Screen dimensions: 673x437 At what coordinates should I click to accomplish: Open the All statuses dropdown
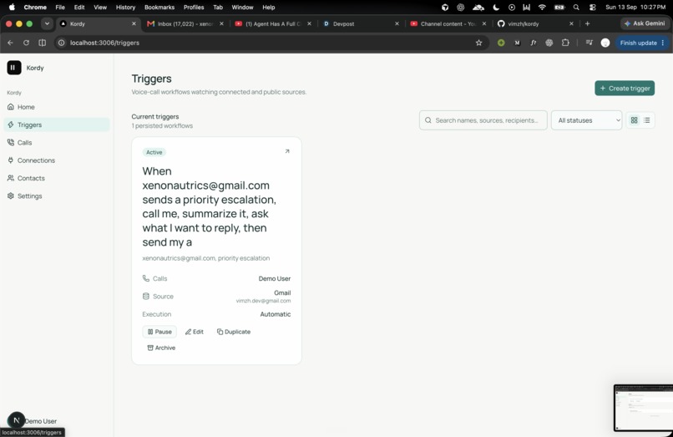pos(586,120)
